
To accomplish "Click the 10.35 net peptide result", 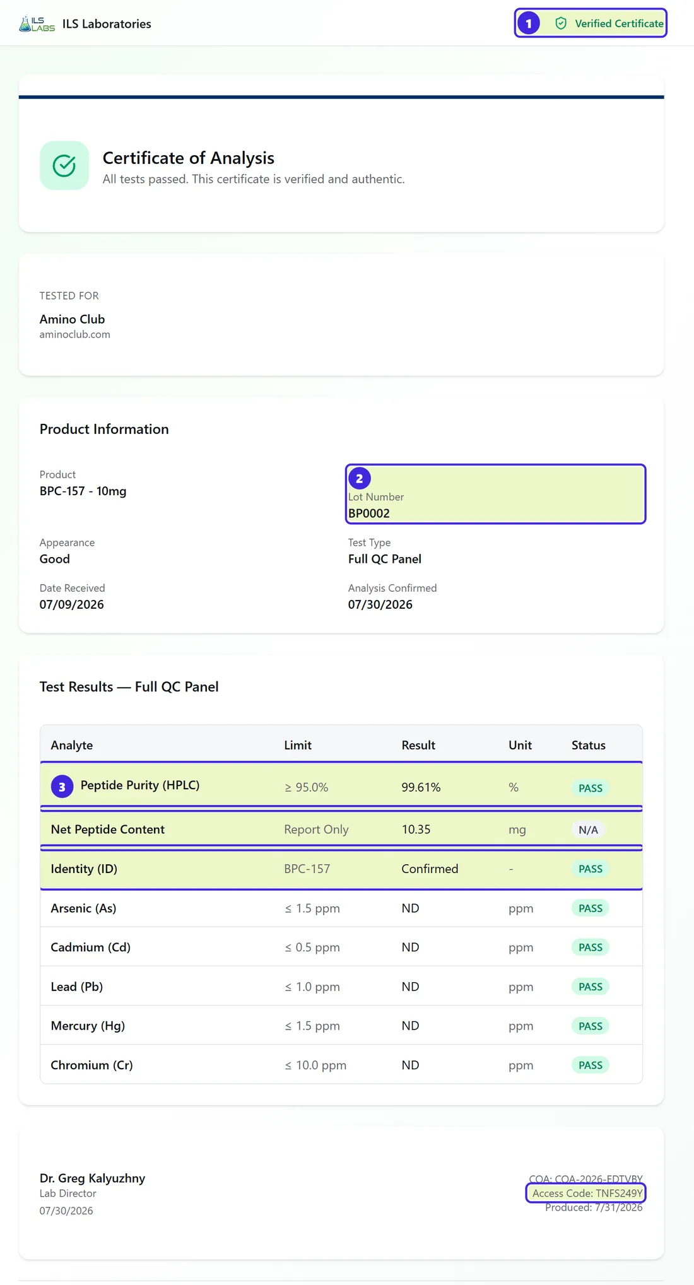I will click(x=416, y=830).
